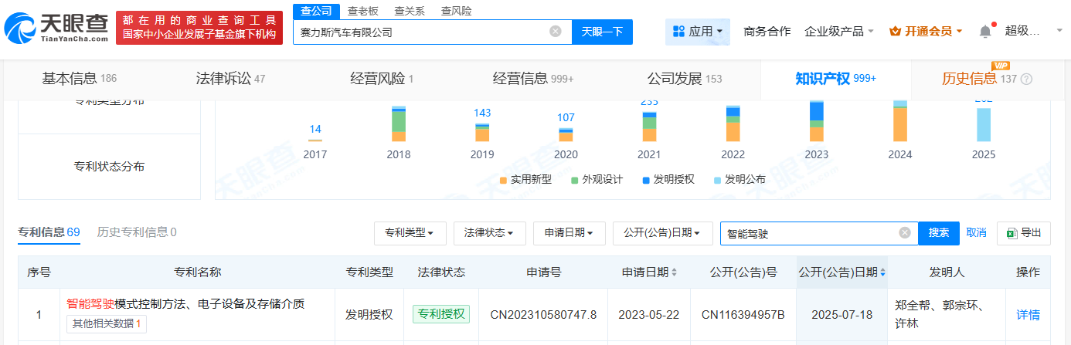Switch to the 查公司 search tab
Viewport: 1071px width, 345px height.
(316, 11)
